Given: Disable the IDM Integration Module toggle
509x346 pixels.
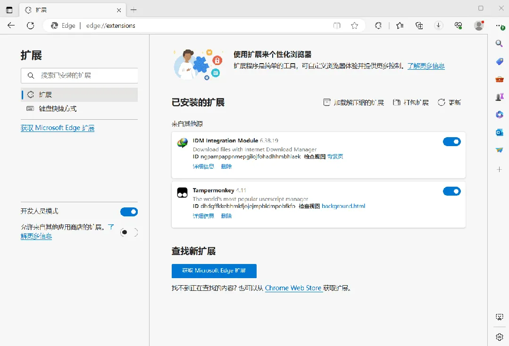Looking at the screenshot, I should point(451,142).
